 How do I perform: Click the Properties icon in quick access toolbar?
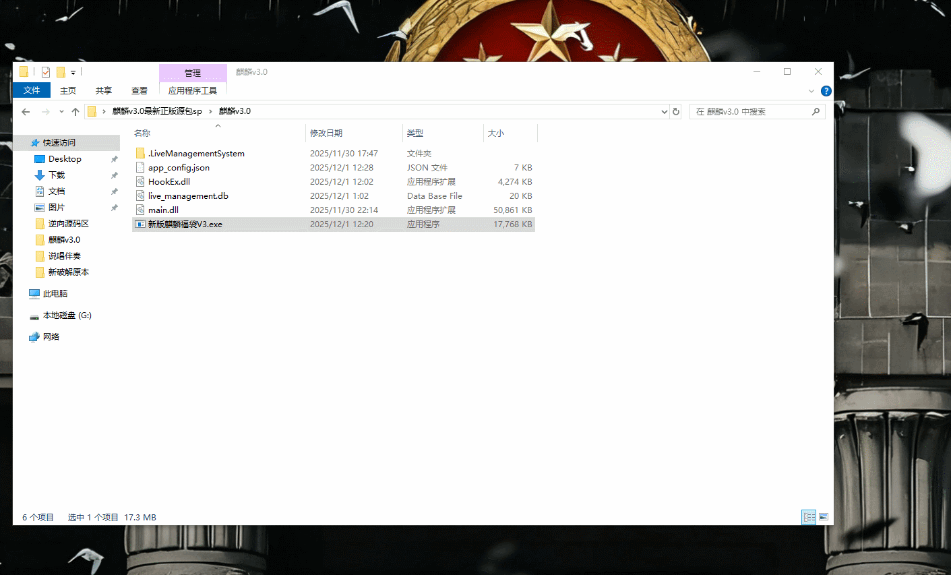46,72
